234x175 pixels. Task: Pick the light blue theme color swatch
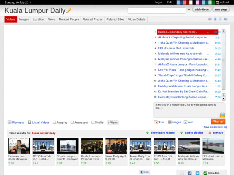click(x=178, y=2)
